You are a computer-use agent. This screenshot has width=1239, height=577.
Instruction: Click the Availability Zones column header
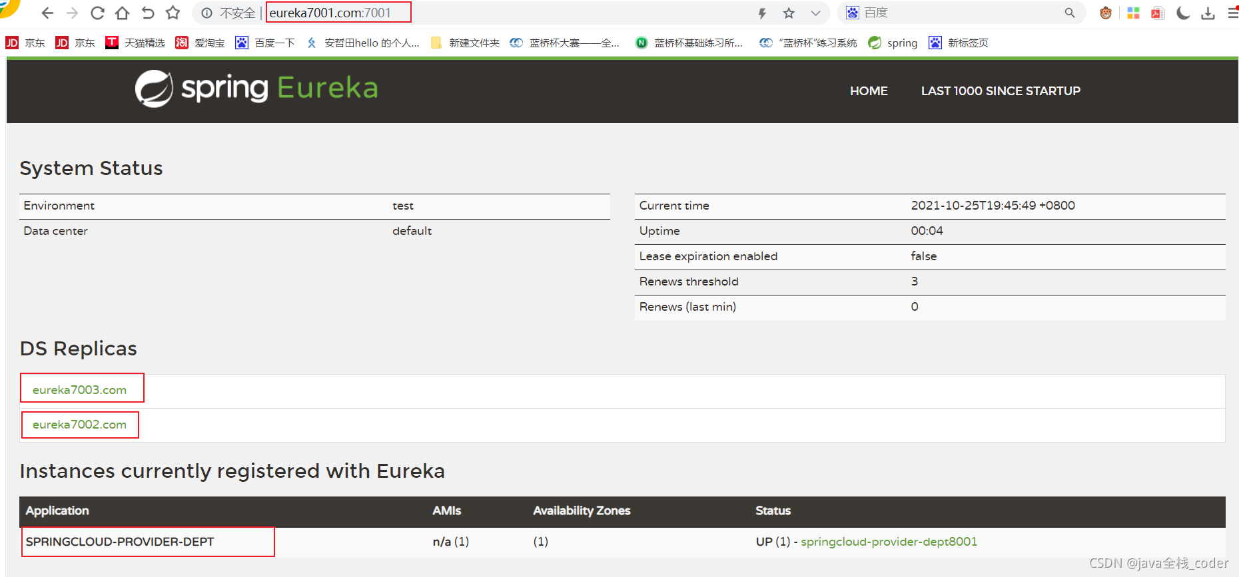tap(582, 510)
